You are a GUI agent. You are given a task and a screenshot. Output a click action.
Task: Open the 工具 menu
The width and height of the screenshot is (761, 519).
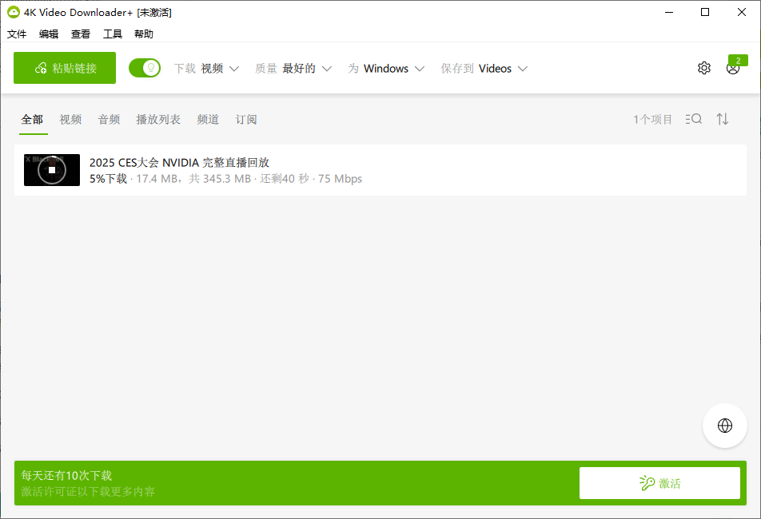[113, 34]
